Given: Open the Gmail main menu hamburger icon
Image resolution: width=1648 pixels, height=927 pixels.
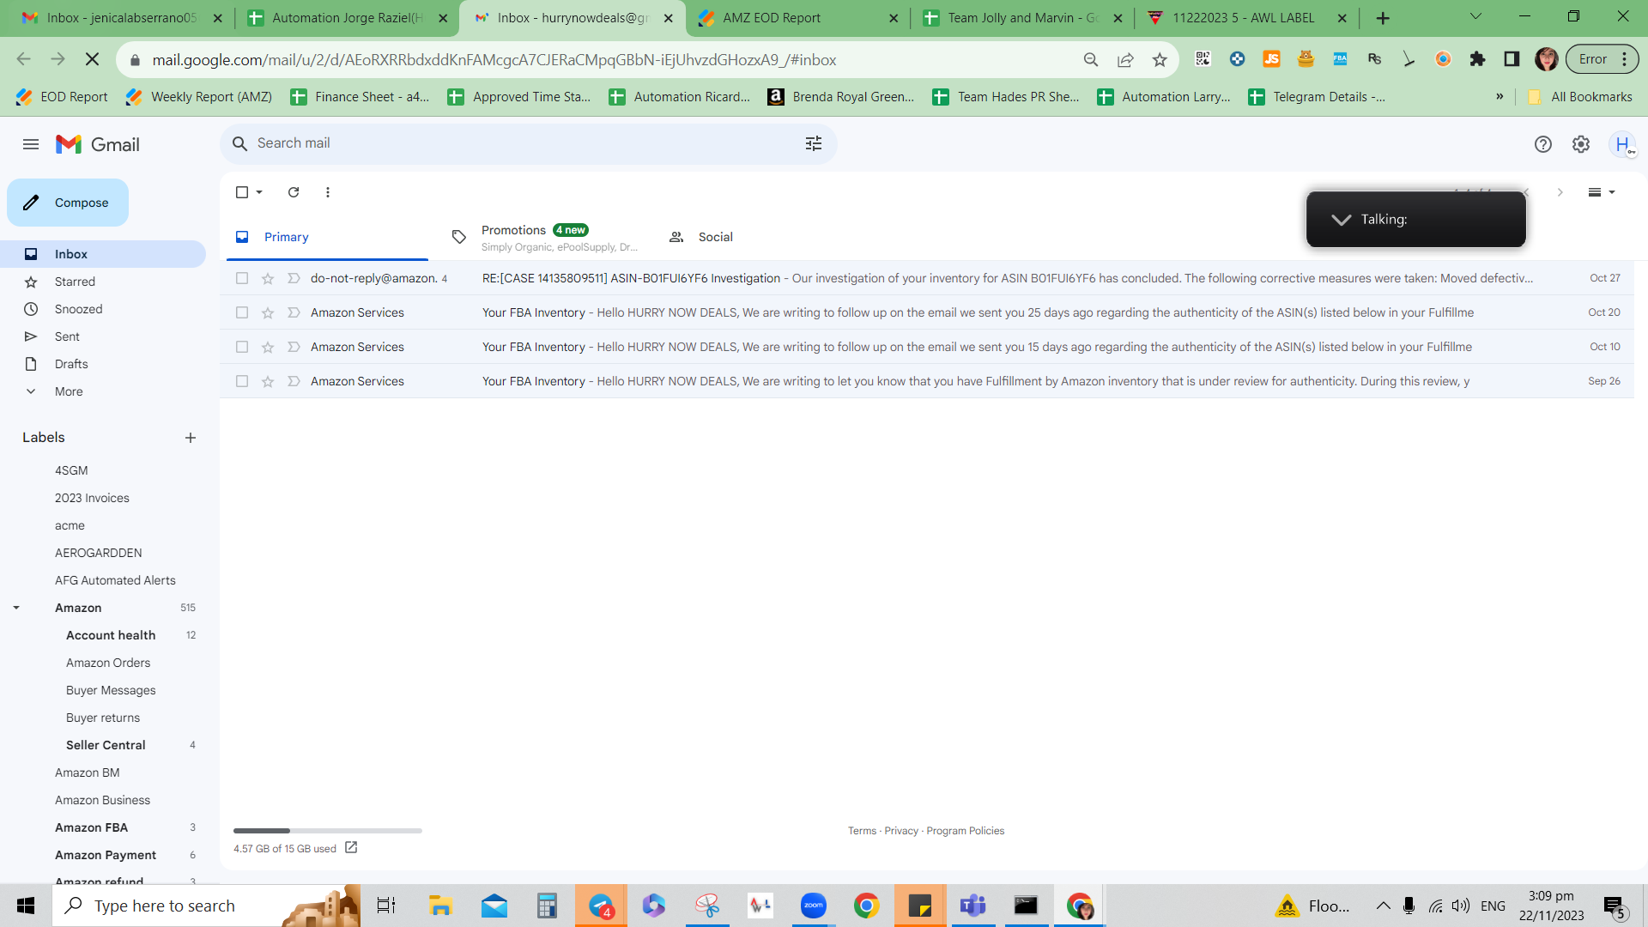Looking at the screenshot, I should [x=31, y=144].
